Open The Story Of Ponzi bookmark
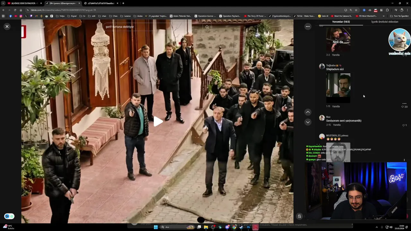 tap(255, 16)
